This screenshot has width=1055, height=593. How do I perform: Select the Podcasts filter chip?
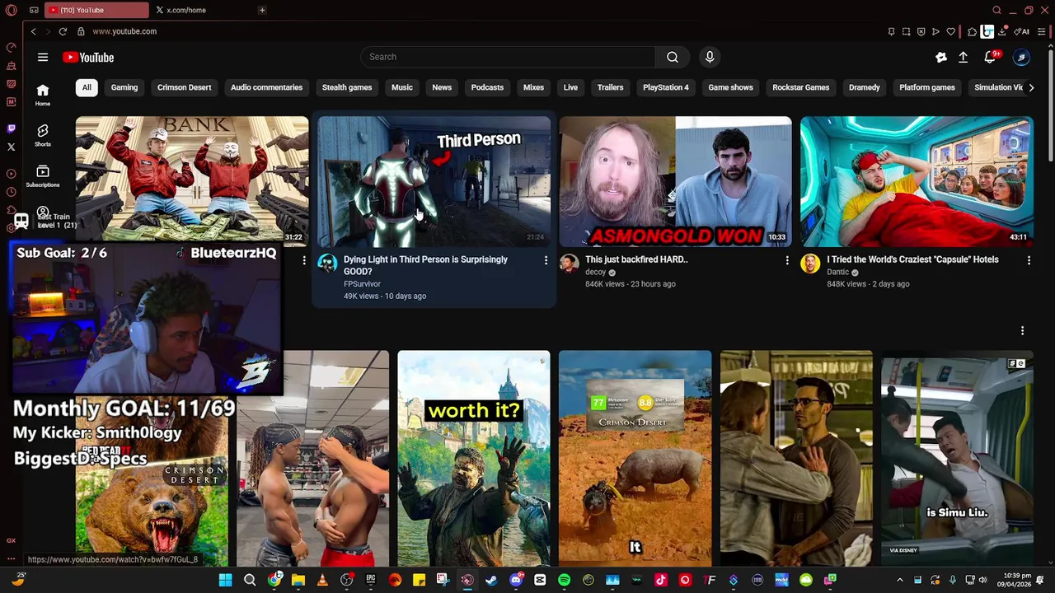coord(487,87)
